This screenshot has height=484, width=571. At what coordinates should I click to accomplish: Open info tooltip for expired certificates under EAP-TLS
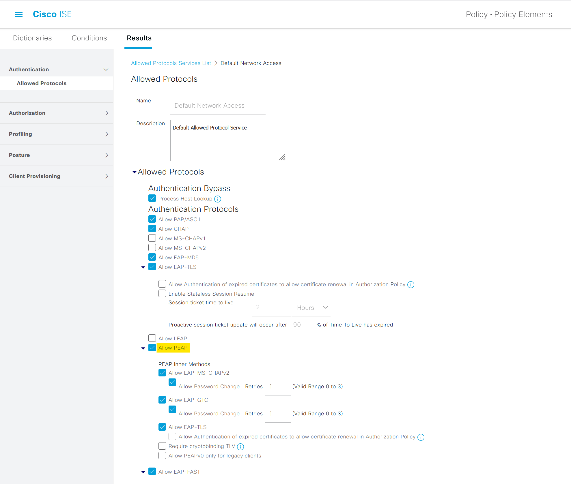pyautogui.click(x=411, y=284)
